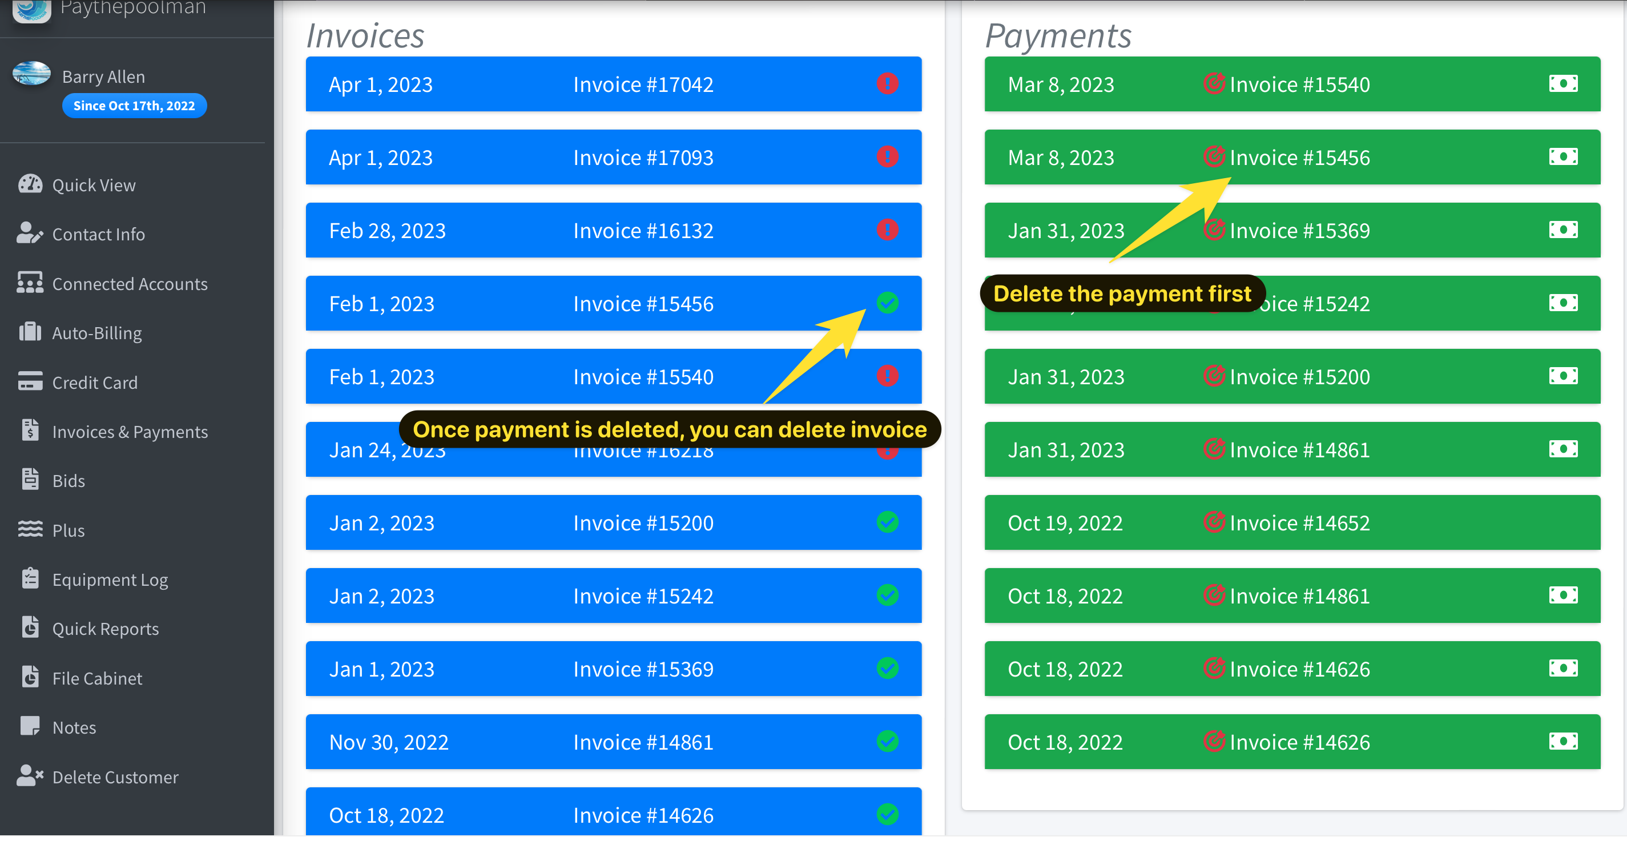Click the cash icon on the Invoice #15540 payment
The image size is (1627, 841).
click(x=1562, y=84)
